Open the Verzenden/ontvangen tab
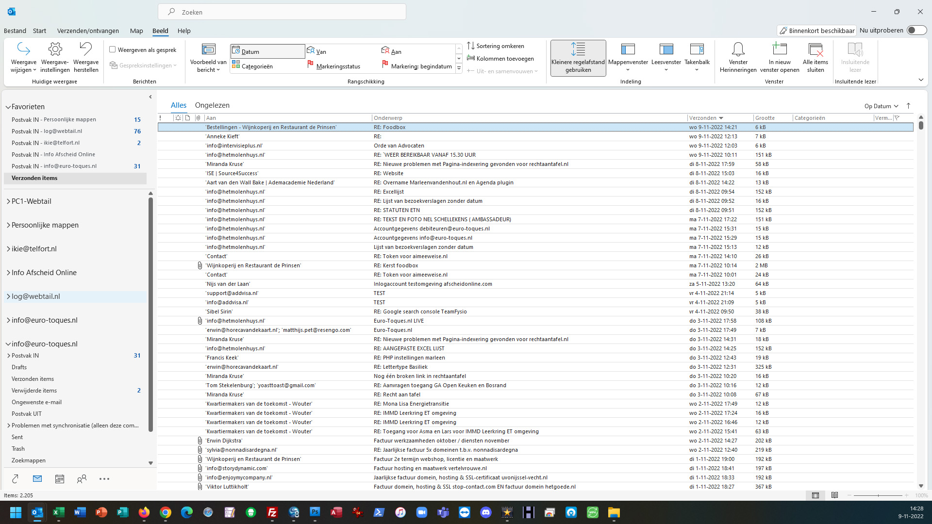 point(88,31)
